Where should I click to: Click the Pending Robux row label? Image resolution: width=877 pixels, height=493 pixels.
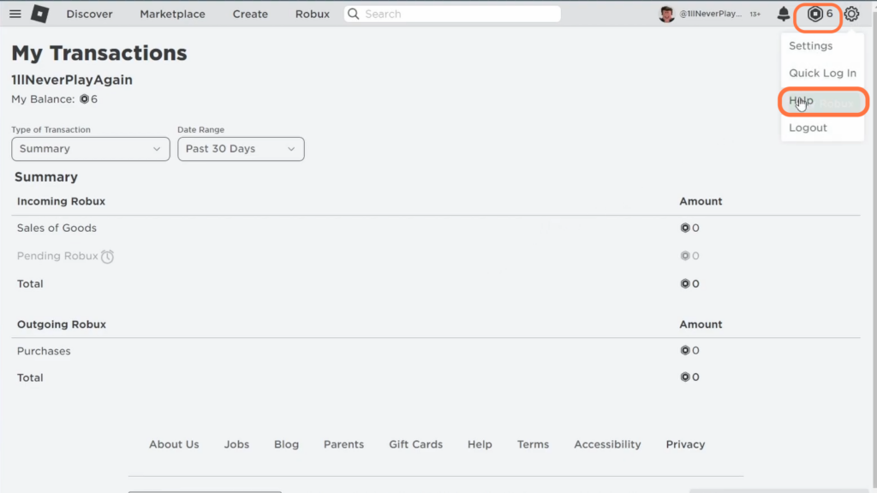(x=57, y=256)
